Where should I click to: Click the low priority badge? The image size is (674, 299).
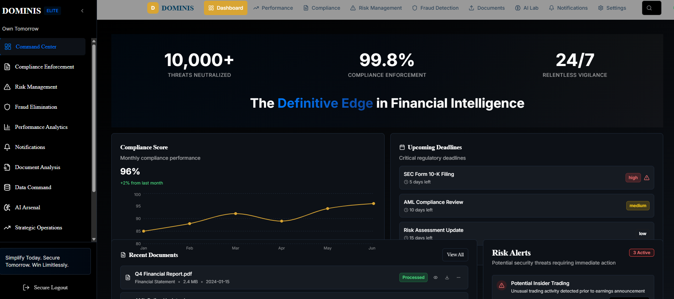click(x=642, y=234)
